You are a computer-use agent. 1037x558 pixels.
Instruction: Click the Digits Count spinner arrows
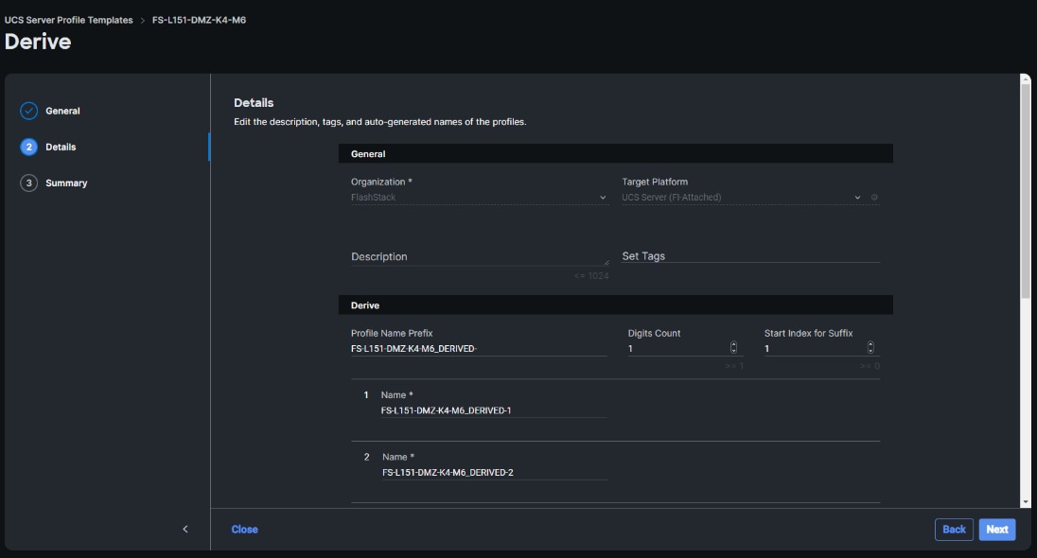pyautogui.click(x=733, y=348)
